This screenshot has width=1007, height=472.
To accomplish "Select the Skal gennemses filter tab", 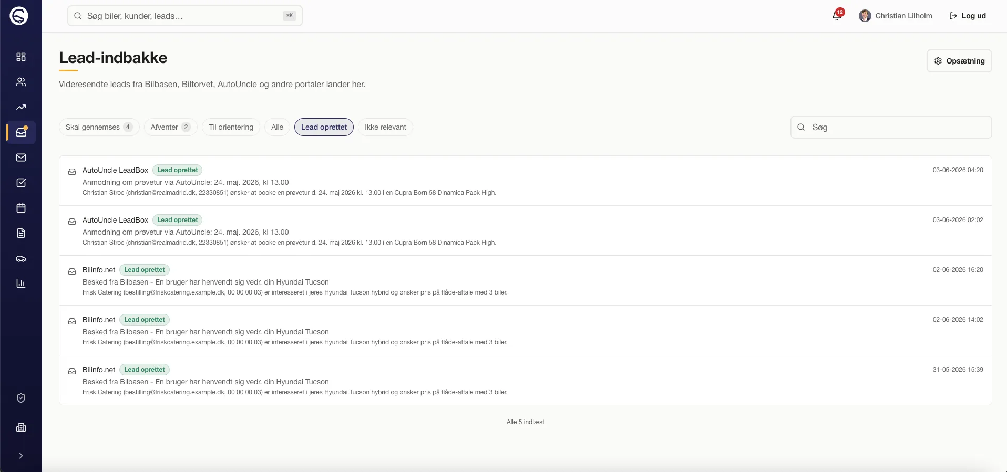I will [99, 127].
